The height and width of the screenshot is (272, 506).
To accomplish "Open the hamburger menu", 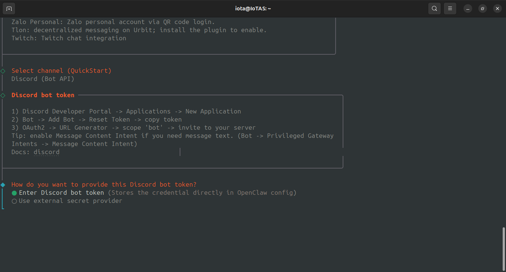I will 450,8.
